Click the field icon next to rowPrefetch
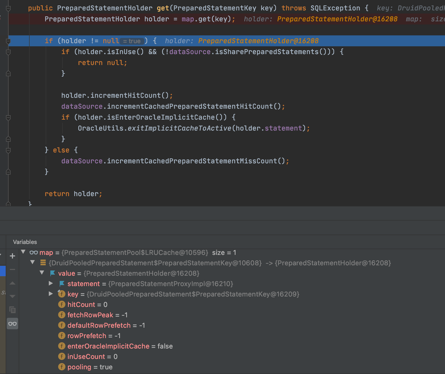445x374 pixels. coord(62,336)
